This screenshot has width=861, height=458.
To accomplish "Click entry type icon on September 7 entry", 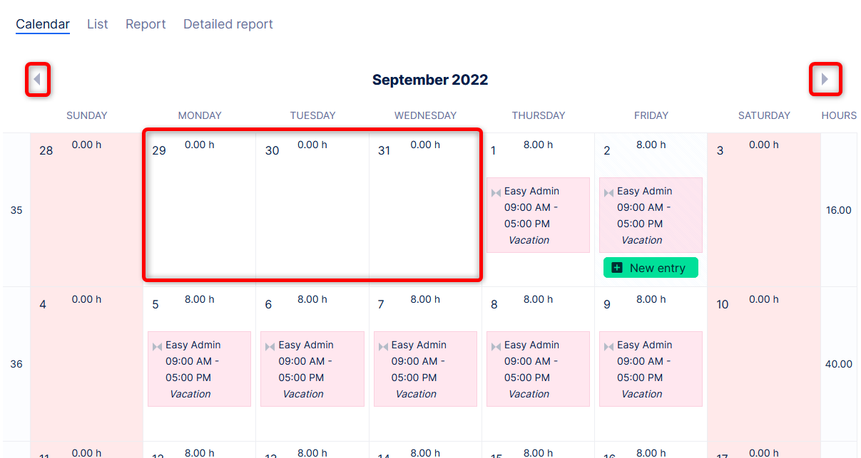I will pyautogui.click(x=383, y=346).
